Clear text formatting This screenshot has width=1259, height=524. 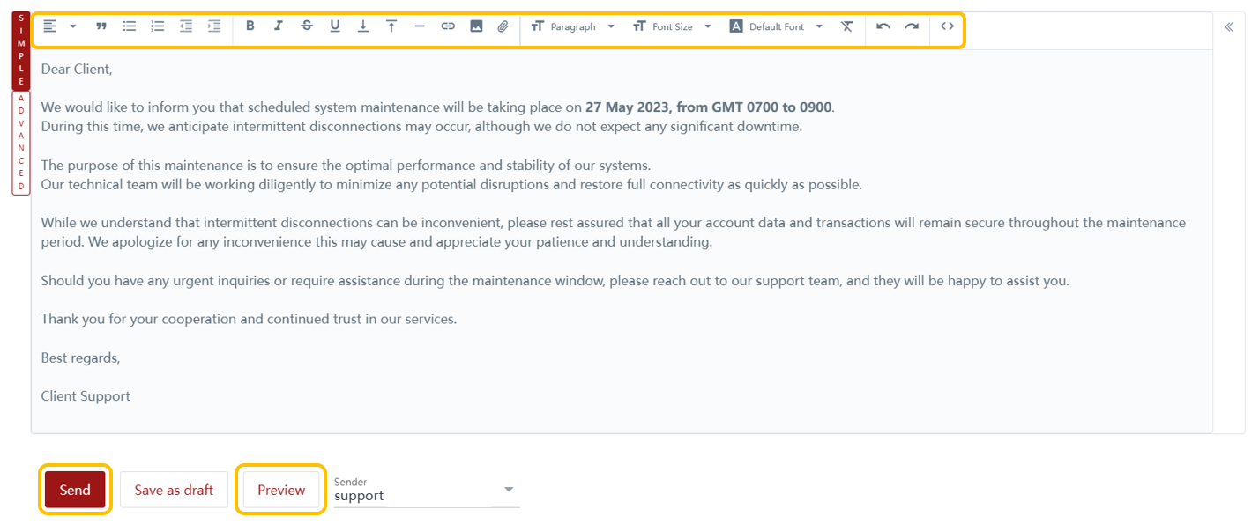click(x=846, y=26)
